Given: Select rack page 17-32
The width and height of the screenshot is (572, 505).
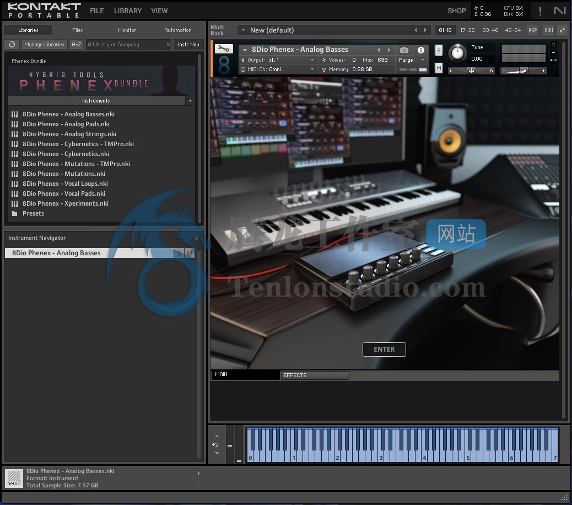Looking at the screenshot, I should point(467,30).
